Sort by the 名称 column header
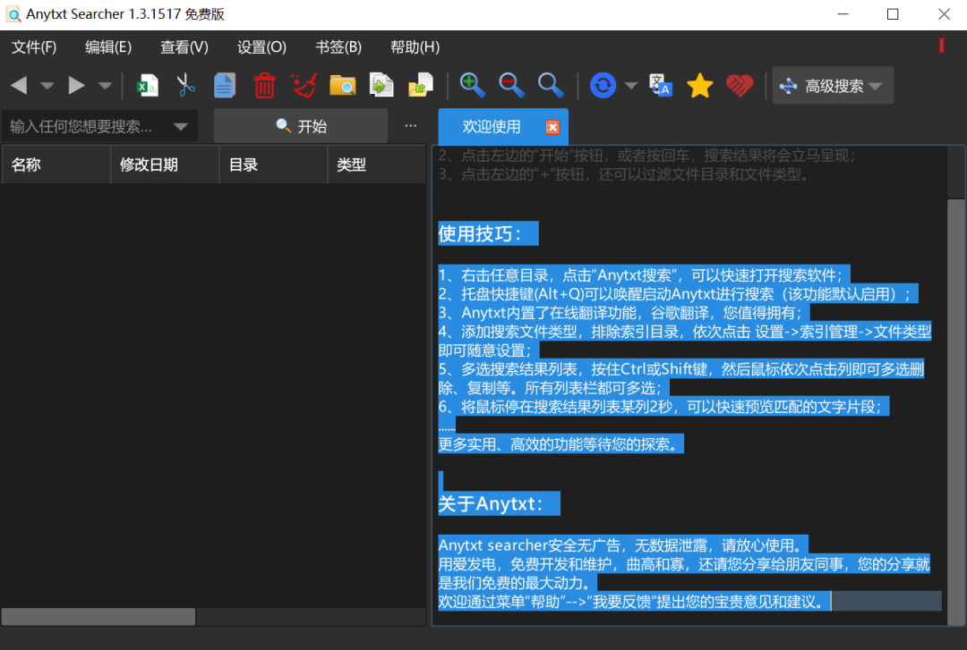This screenshot has width=967, height=650. point(56,165)
